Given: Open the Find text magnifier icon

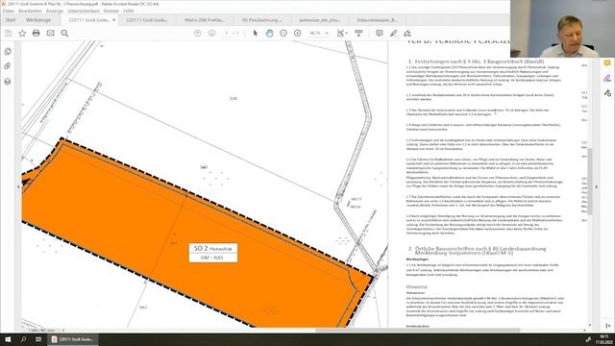Looking at the screenshot, I should [x=64, y=34].
